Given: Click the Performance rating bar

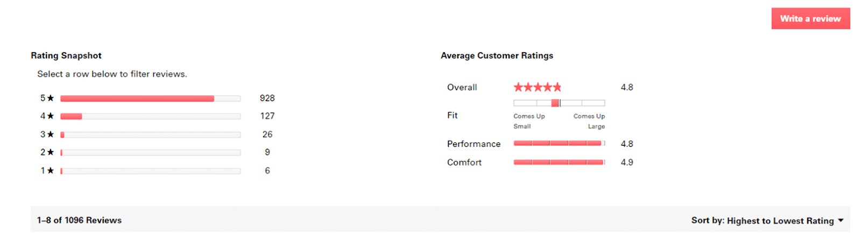Looking at the screenshot, I should (x=559, y=144).
